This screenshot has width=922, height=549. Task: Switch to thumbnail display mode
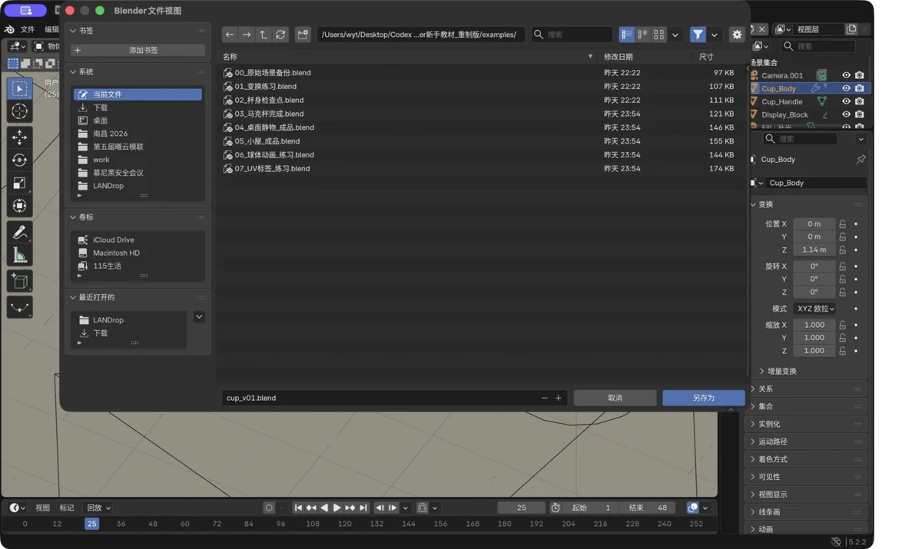[660, 35]
